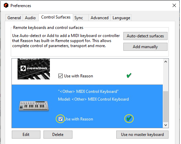Viewport: 181px width, 144px height.
Task: Click the Reason logo in the title bar
Action: 6,5
